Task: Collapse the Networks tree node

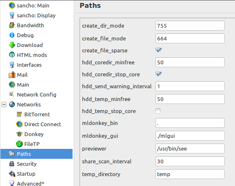Action: [4, 105]
